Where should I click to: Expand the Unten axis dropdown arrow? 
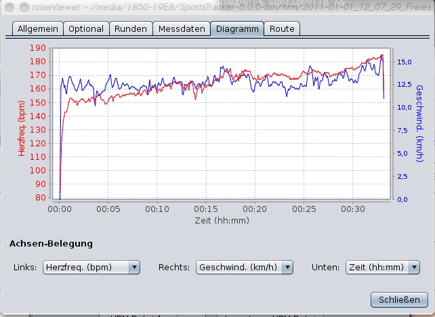414,268
